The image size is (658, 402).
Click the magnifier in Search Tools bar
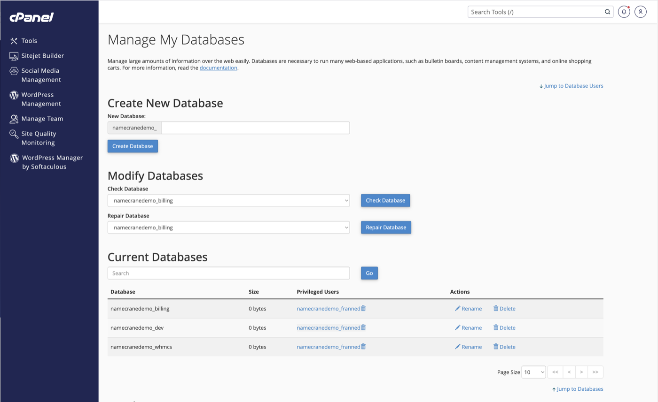(x=607, y=12)
